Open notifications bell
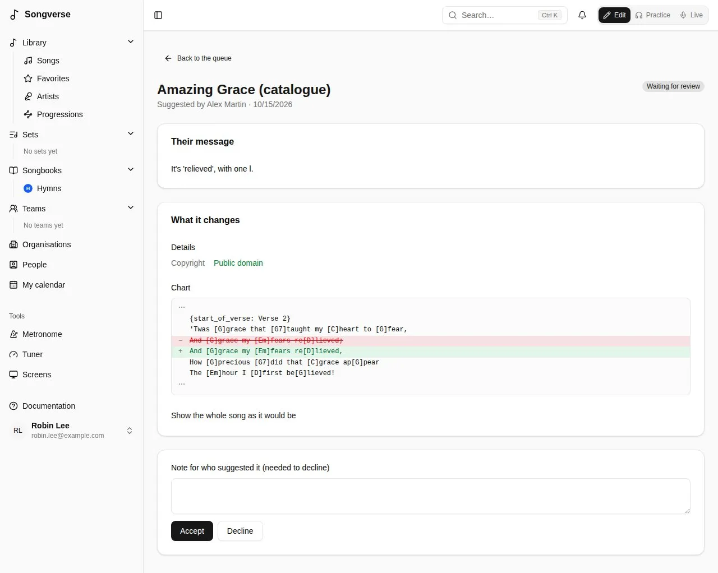 (x=582, y=15)
